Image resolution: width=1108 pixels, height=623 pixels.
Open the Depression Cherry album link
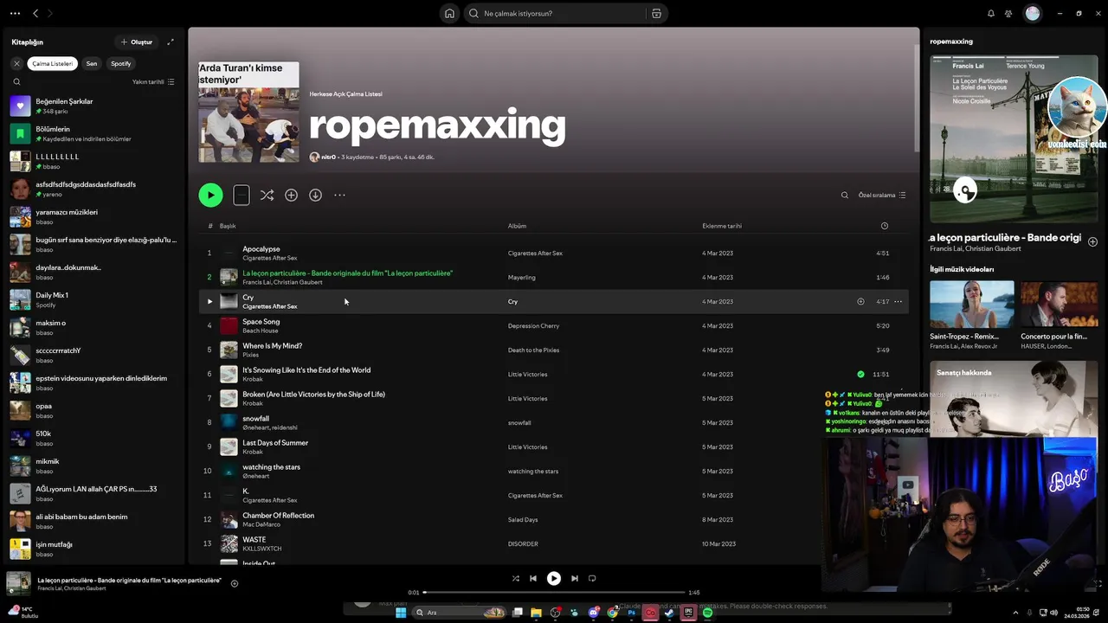point(533,325)
